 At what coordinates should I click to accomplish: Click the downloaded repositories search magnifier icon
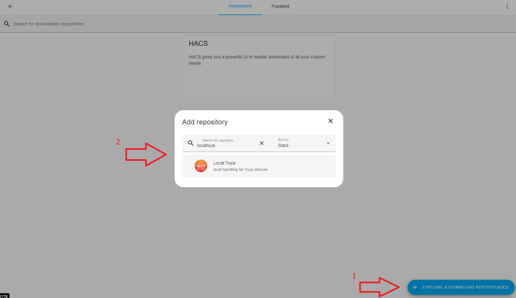pos(6,24)
